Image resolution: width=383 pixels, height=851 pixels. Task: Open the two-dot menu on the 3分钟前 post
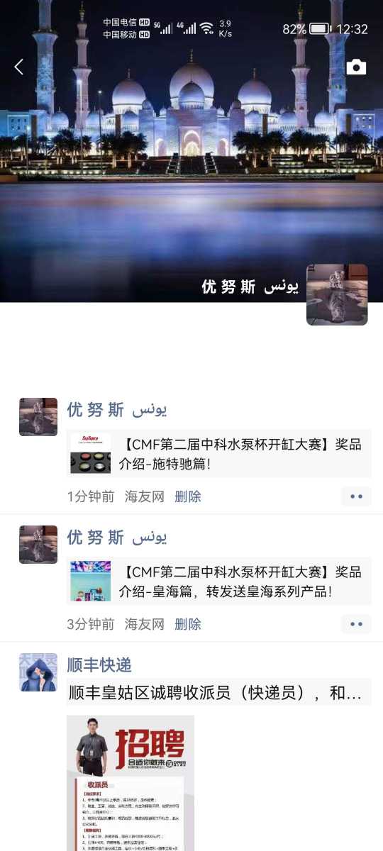[356, 624]
